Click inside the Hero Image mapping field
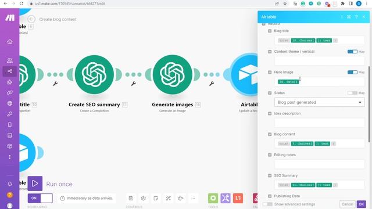The width and height of the screenshot is (372, 209). [x=319, y=81]
